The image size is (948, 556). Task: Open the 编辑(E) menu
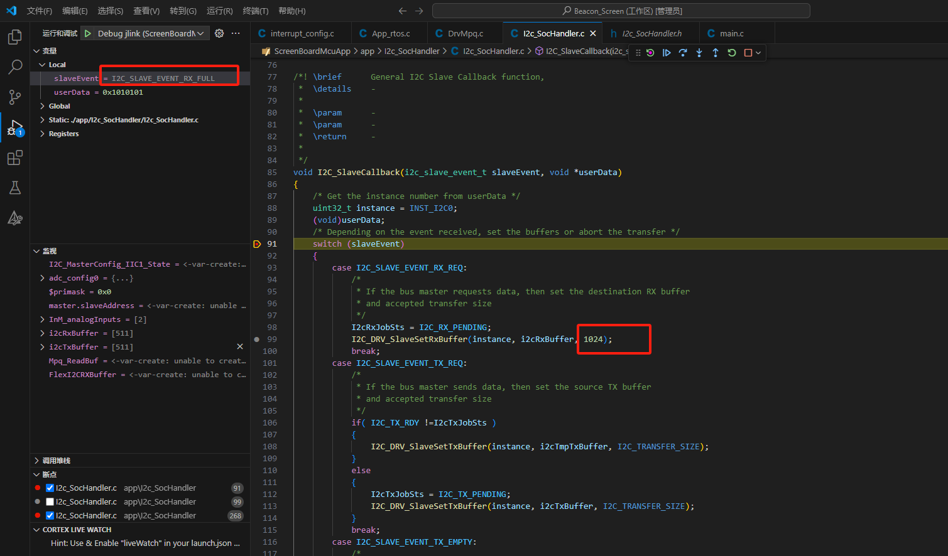[75, 11]
